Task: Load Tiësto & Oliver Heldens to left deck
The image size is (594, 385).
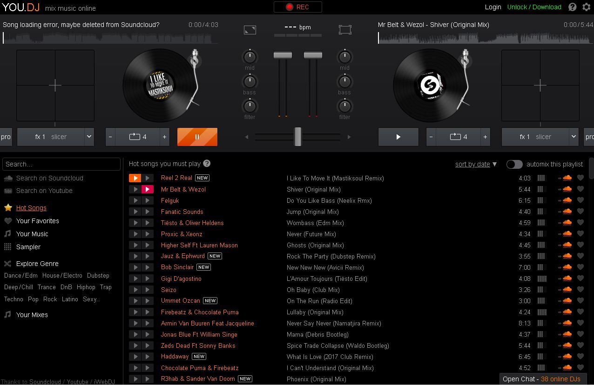Action: point(135,223)
